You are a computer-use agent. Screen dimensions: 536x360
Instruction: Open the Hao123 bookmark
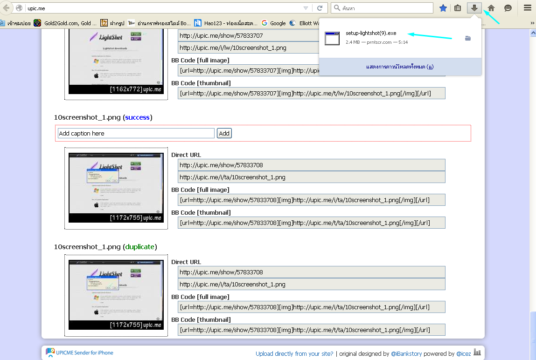pyautogui.click(x=226, y=23)
